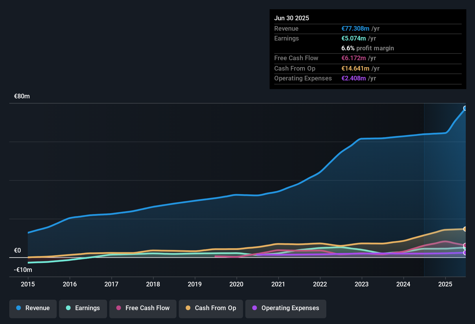This screenshot has width=475, height=324.
Task: Toggle the Revenue series legend button
Action: pos(33,309)
